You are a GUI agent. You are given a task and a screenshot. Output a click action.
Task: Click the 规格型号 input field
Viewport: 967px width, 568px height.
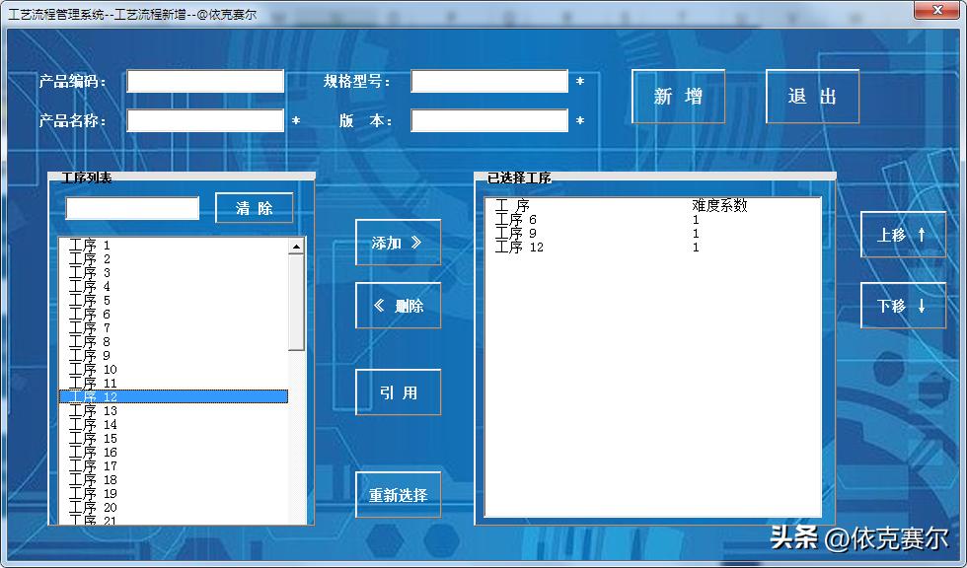488,81
